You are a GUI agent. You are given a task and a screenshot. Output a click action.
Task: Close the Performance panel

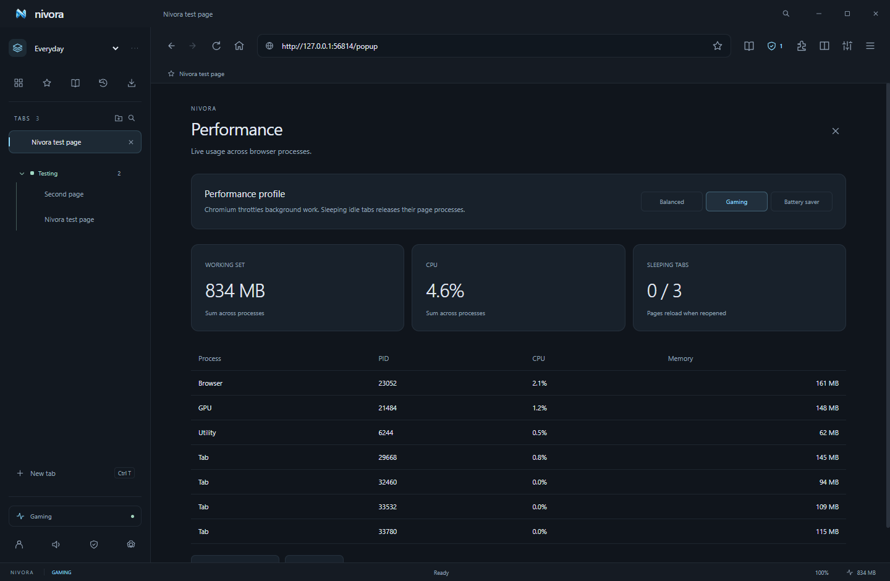click(x=836, y=131)
